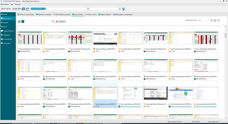The height and width of the screenshot is (124, 228).
Task: Switch to 'Сайты и программы' tab
Action: 26,14
